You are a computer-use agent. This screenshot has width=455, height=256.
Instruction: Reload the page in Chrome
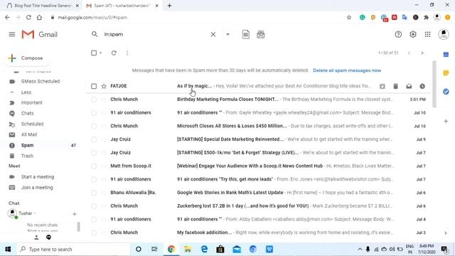click(x=28, y=17)
